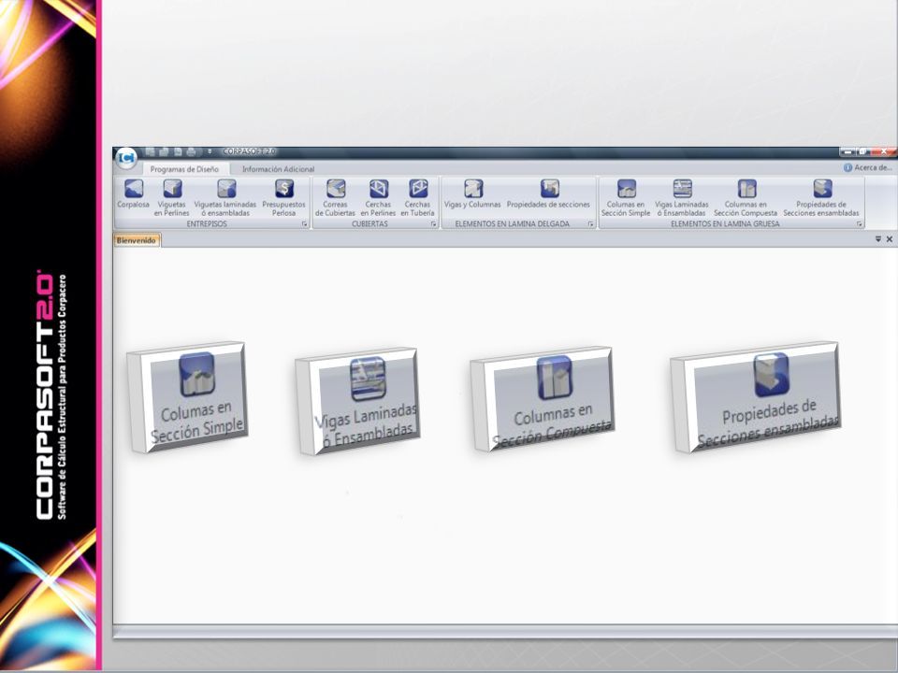898x673 pixels.
Task: Click large 3D tile Propiedades de Secciones ensambladas
Action: click(756, 397)
